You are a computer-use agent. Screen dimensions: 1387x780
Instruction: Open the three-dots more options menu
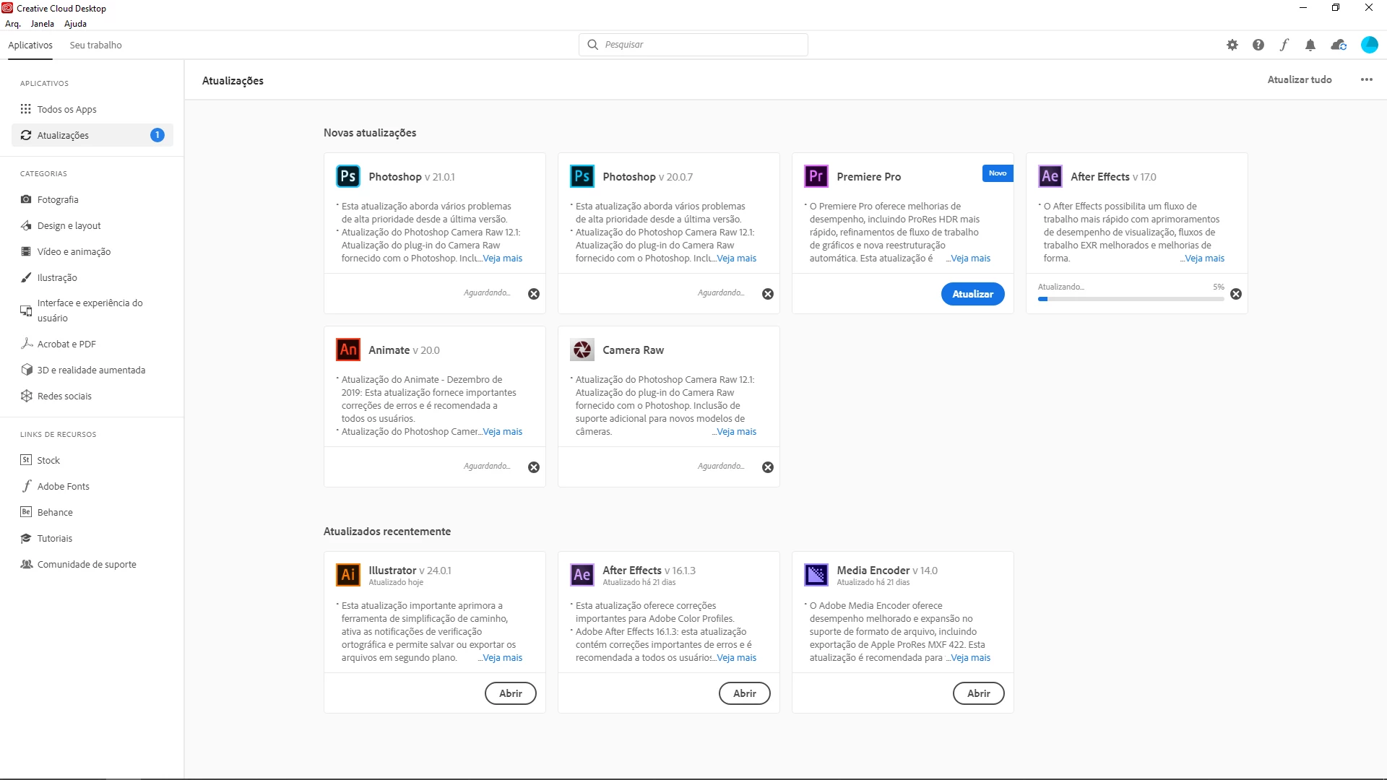[x=1367, y=79]
